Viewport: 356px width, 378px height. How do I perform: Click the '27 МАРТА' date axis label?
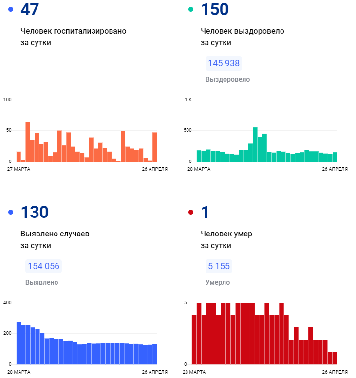(x=20, y=169)
